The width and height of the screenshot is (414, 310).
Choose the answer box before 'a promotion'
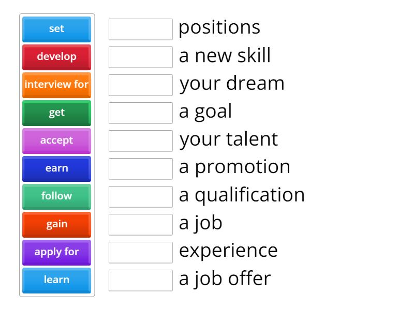point(141,169)
